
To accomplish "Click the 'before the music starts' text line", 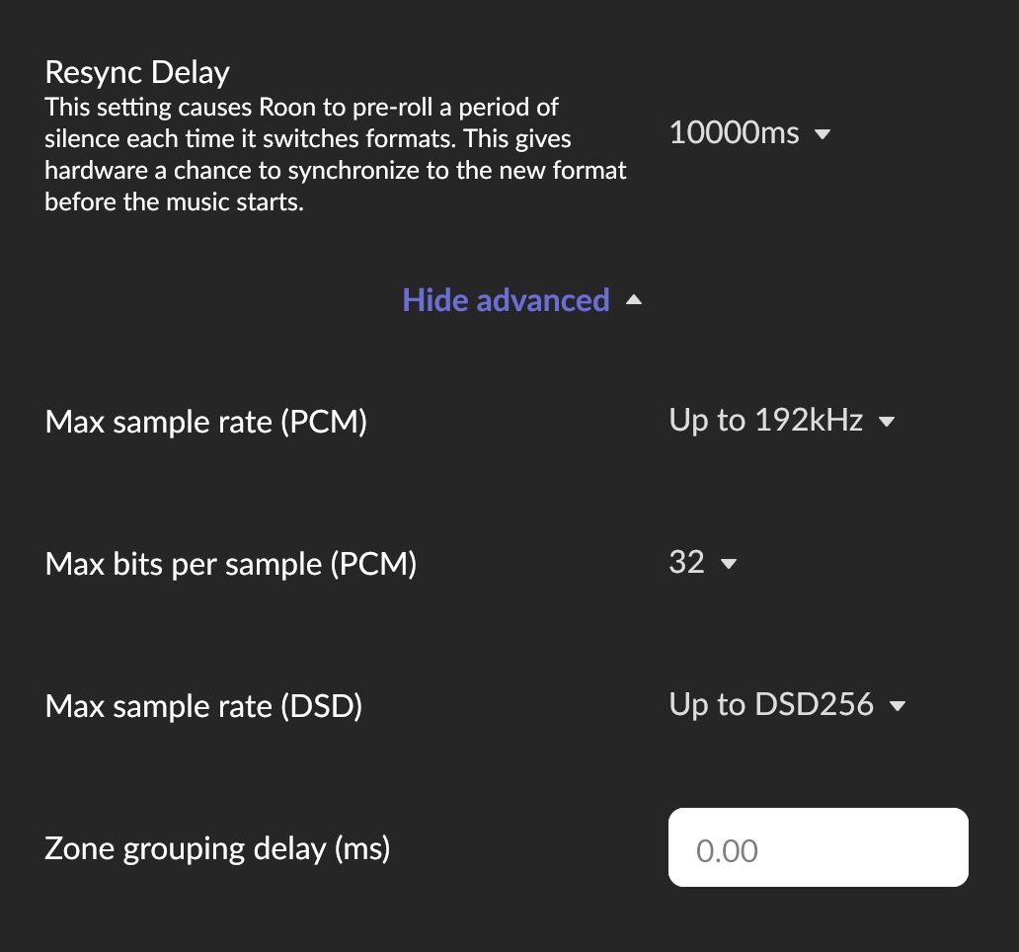I will pos(174,202).
